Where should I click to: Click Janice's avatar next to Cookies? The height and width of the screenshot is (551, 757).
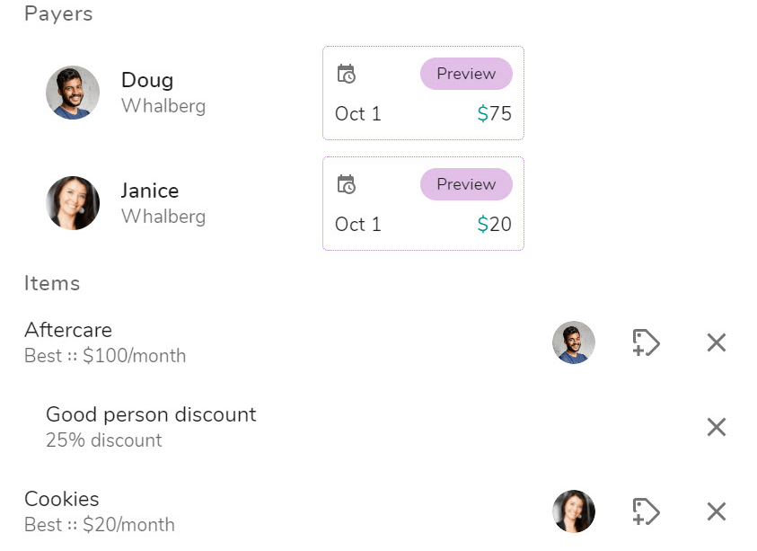(x=574, y=511)
